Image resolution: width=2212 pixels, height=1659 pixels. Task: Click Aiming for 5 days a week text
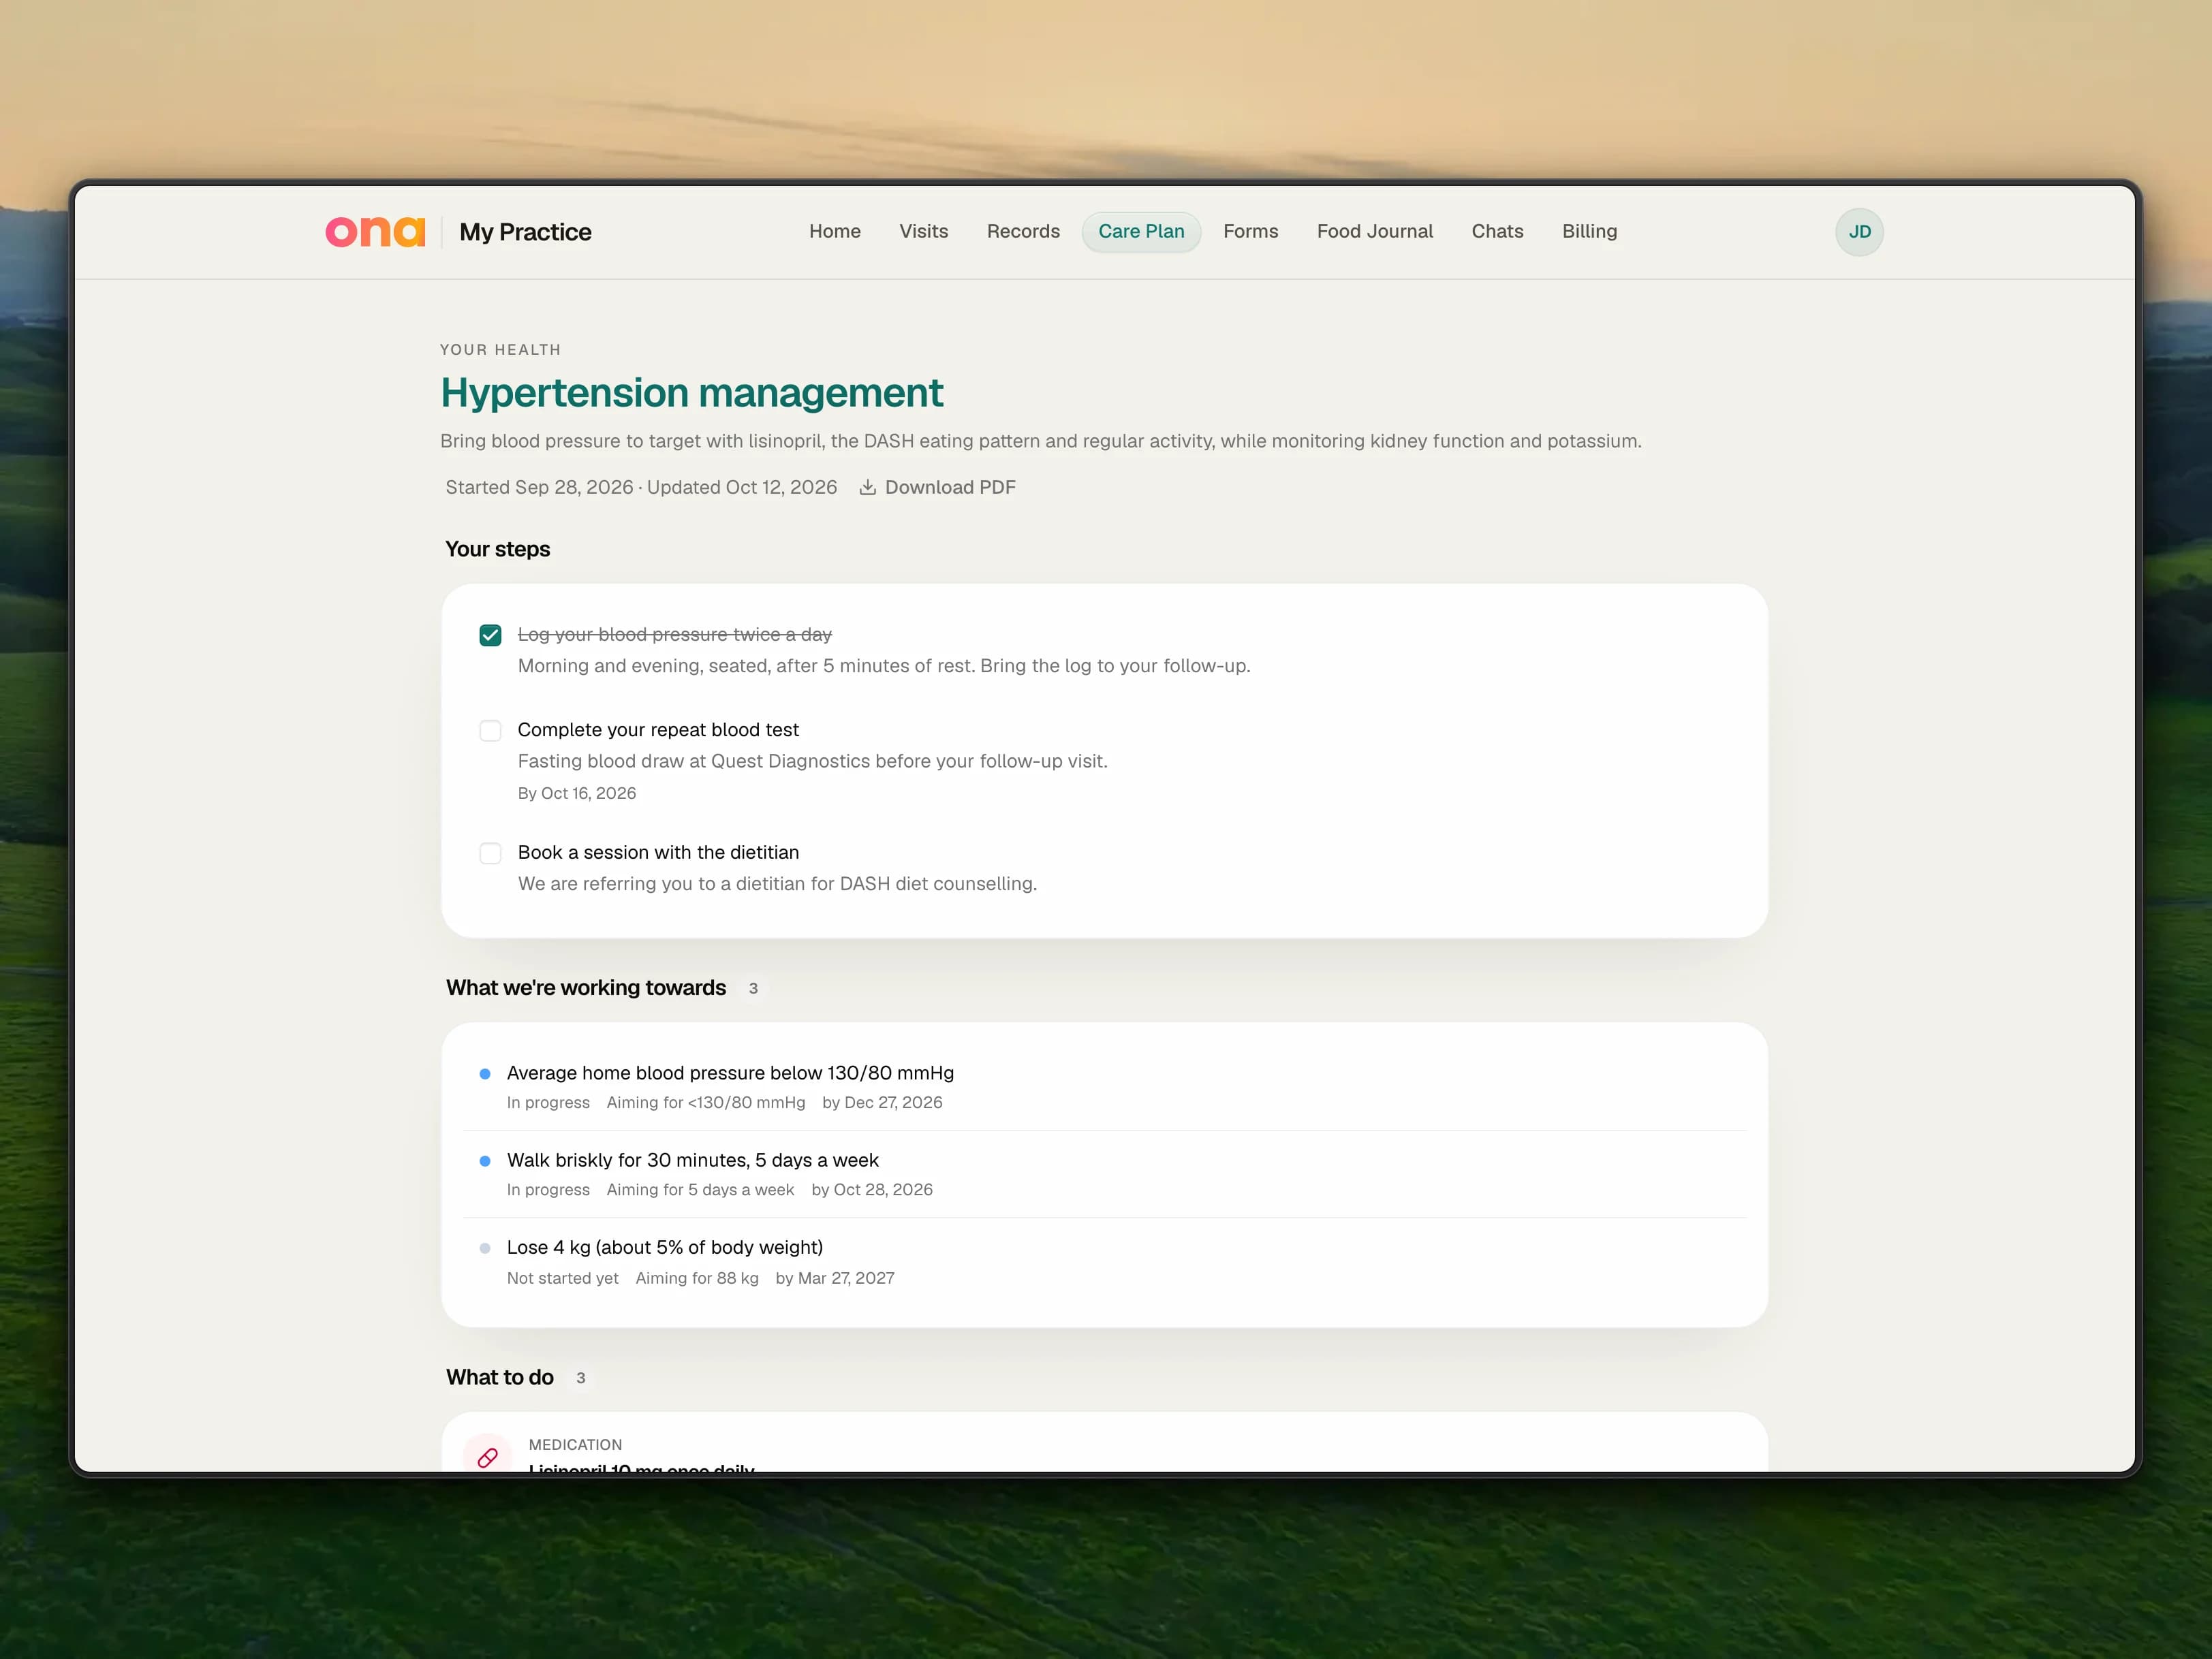click(700, 1189)
